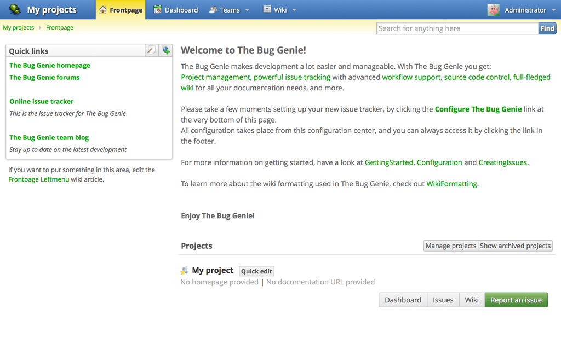Follow the WikiFormatting link
Viewport: 561px width, 350px height.
[451, 184]
